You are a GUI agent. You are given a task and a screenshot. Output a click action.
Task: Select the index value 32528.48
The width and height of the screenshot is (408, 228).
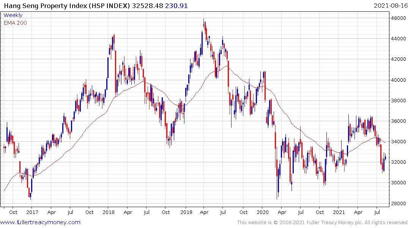pos(148,6)
